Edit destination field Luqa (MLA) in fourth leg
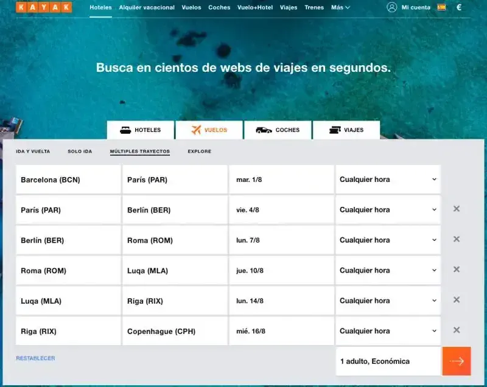The height and width of the screenshot is (387, 487). coord(175,270)
